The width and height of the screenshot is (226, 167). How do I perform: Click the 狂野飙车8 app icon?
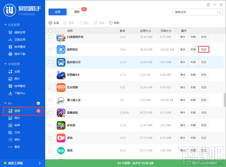tap(61, 75)
